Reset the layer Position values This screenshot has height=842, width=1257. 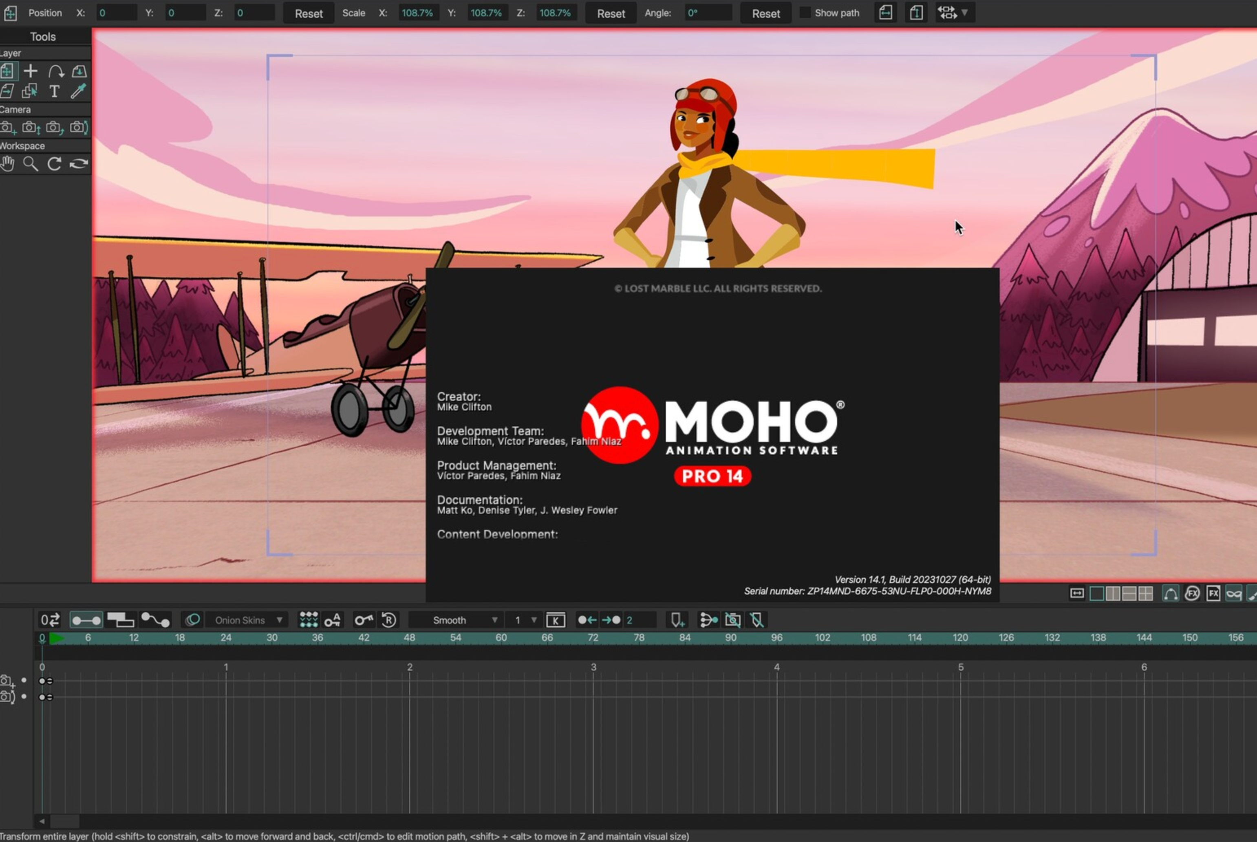tap(309, 13)
